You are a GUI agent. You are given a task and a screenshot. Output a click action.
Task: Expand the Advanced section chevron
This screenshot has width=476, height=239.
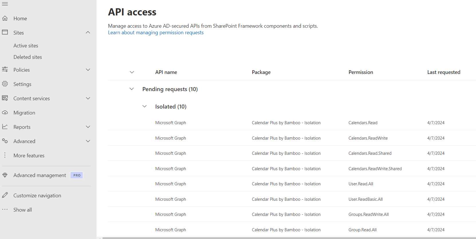coord(88,141)
